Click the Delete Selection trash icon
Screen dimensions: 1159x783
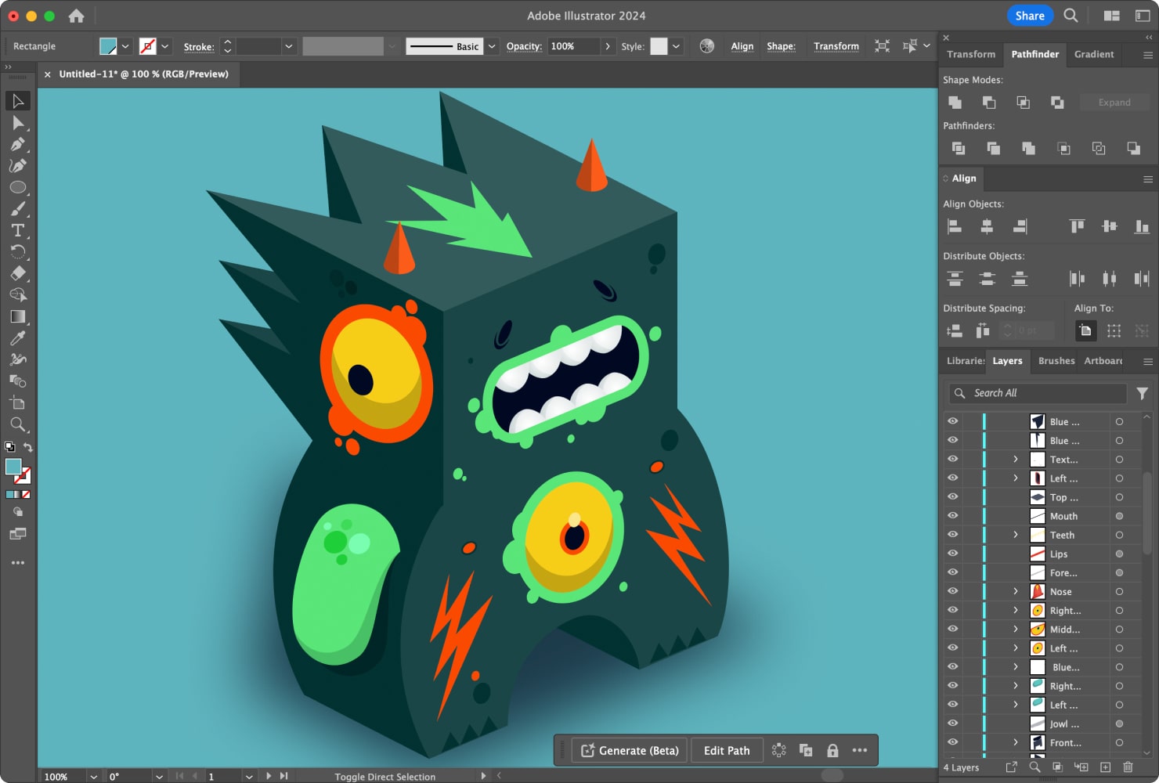click(x=1128, y=767)
